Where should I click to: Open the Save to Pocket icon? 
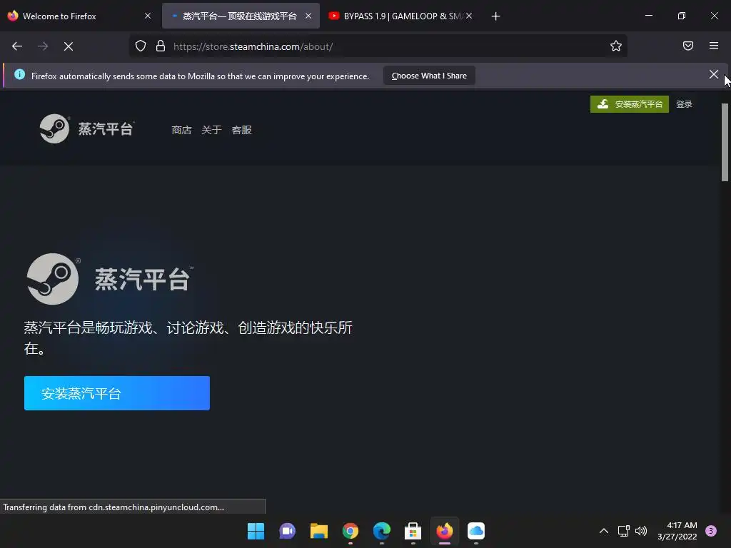click(x=688, y=46)
